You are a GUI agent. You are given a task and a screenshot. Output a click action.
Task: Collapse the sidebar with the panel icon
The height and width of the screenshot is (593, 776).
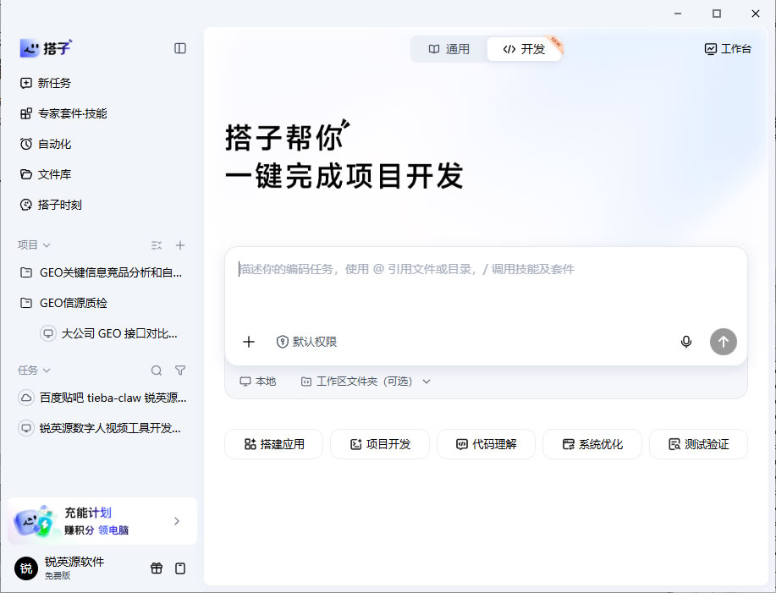click(180, 48)
